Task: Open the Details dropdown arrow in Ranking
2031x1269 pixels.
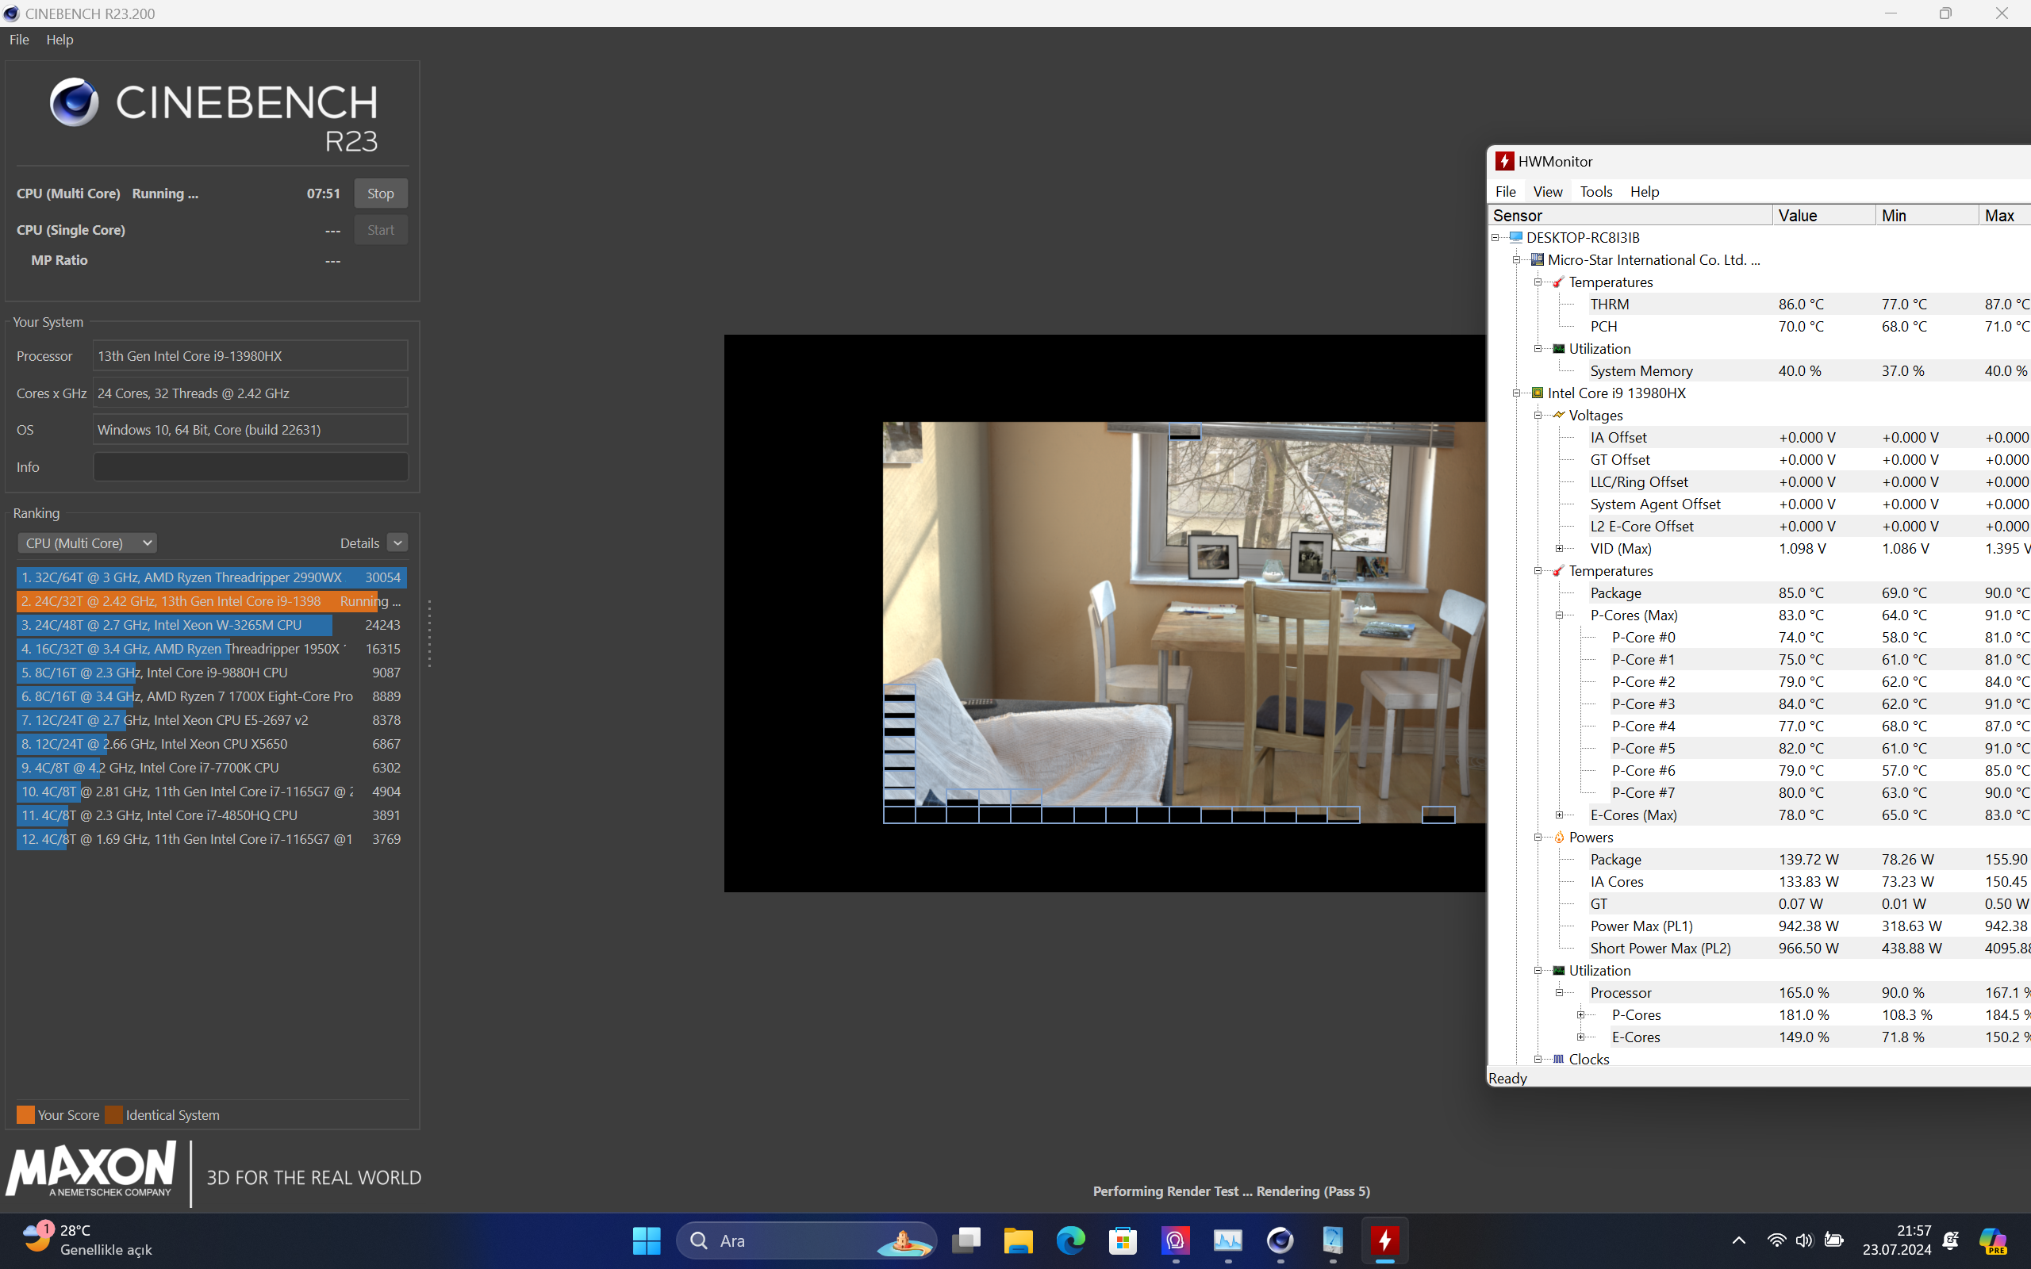Action: click(x=397, y=543)
